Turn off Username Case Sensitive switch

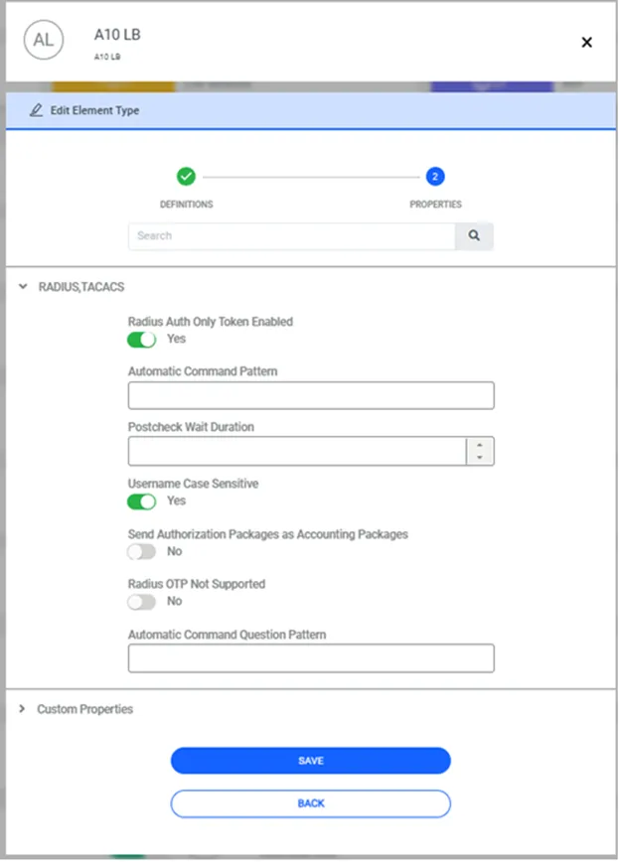[141, 502]
